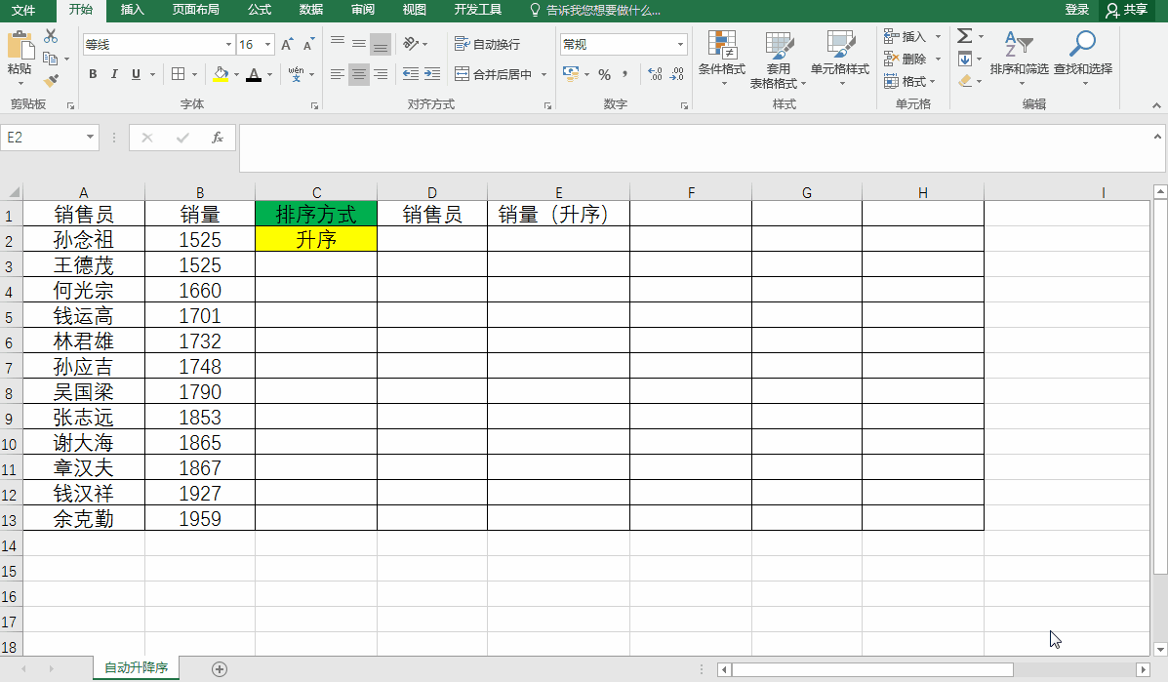Open 单元格样式 cell styles
The width and height of the screenshot is (1168, 682).
(840, 59)
